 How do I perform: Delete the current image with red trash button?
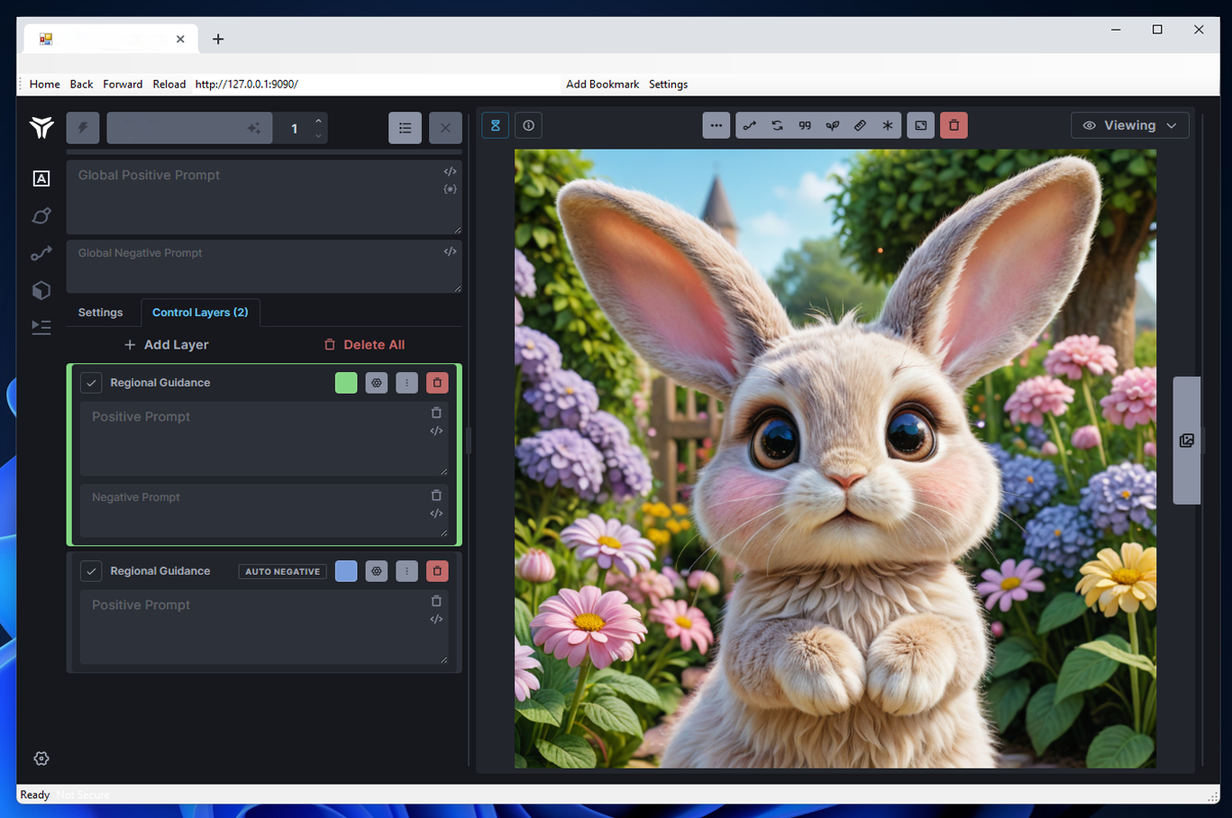click(x=954, y=125)
